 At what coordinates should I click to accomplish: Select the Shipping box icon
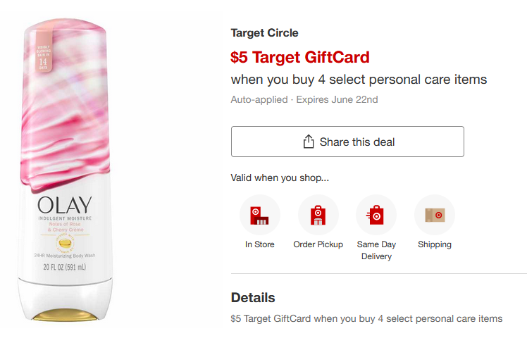[x=434, y=215]
